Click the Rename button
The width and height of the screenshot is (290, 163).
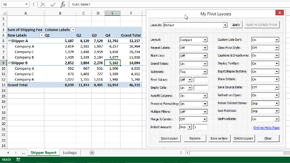(195, 139)
